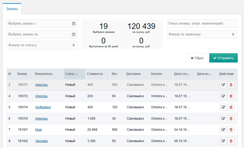Remove order 1610/2 using the trash icon
Viewport: 244px width, 148px height.
(x=231, y=141)
